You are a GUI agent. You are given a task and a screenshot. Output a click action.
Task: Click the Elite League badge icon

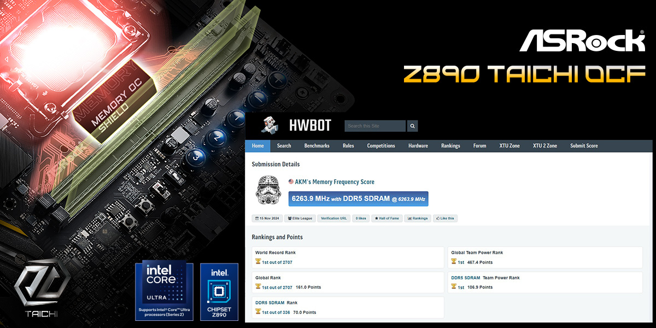(290, 218)
